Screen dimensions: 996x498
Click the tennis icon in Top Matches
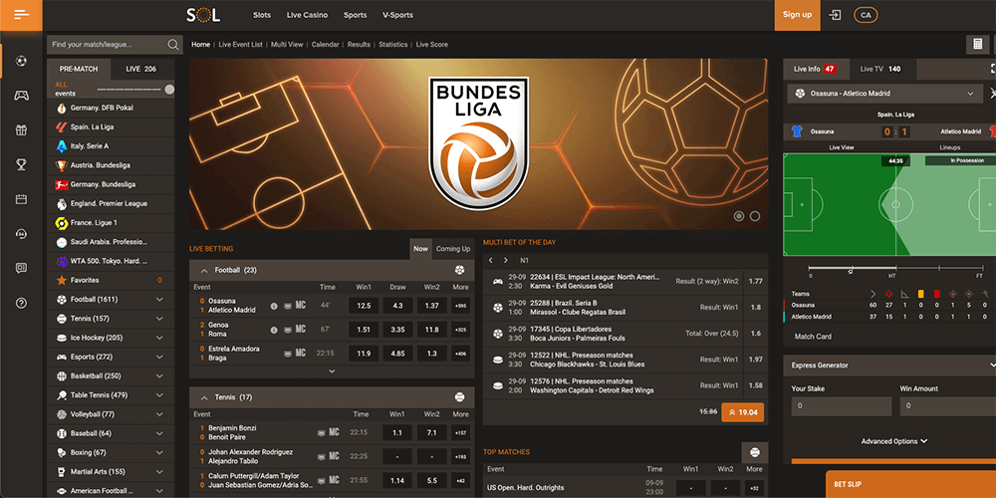coord(755,452)
